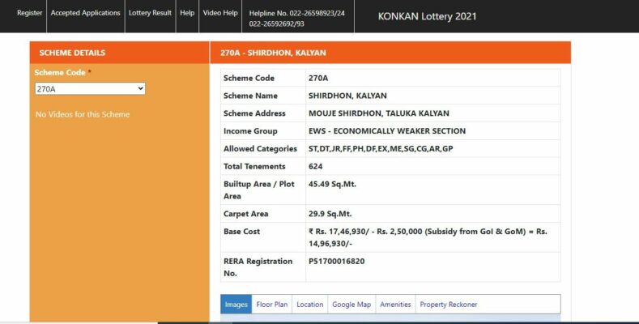
Task: Go to Accepted Applications
Action: point(85,14)
